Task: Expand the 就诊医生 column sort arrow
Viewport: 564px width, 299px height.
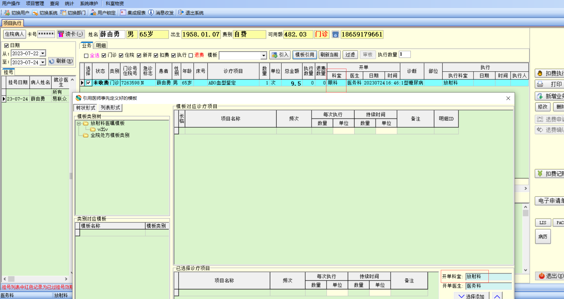Action: [72, 80]
